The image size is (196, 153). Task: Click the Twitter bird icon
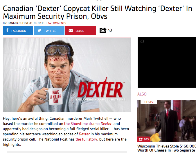click(x=39, y=30)
